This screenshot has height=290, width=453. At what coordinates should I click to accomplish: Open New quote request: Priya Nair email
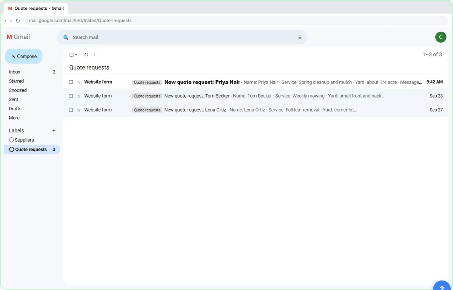coord(256,82)
